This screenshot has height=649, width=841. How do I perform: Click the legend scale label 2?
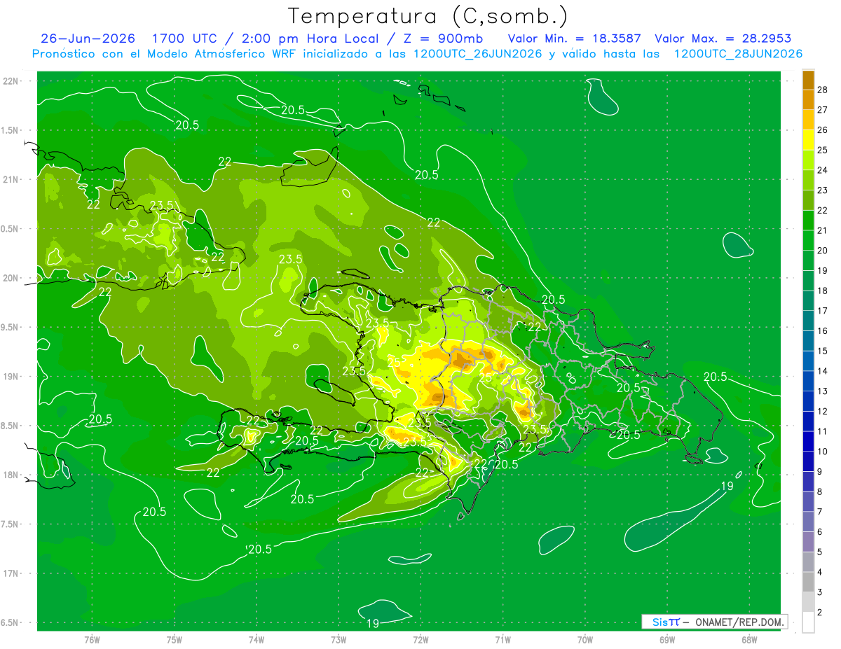(821, 613)
